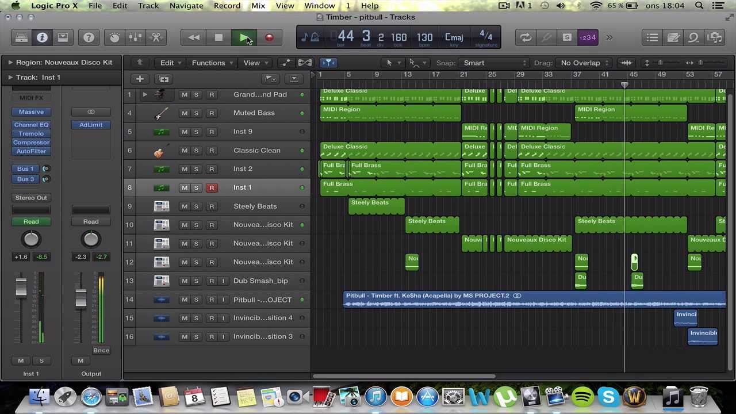Open Spotify from the Dock

pyautogui.click(x=582, y=397)
